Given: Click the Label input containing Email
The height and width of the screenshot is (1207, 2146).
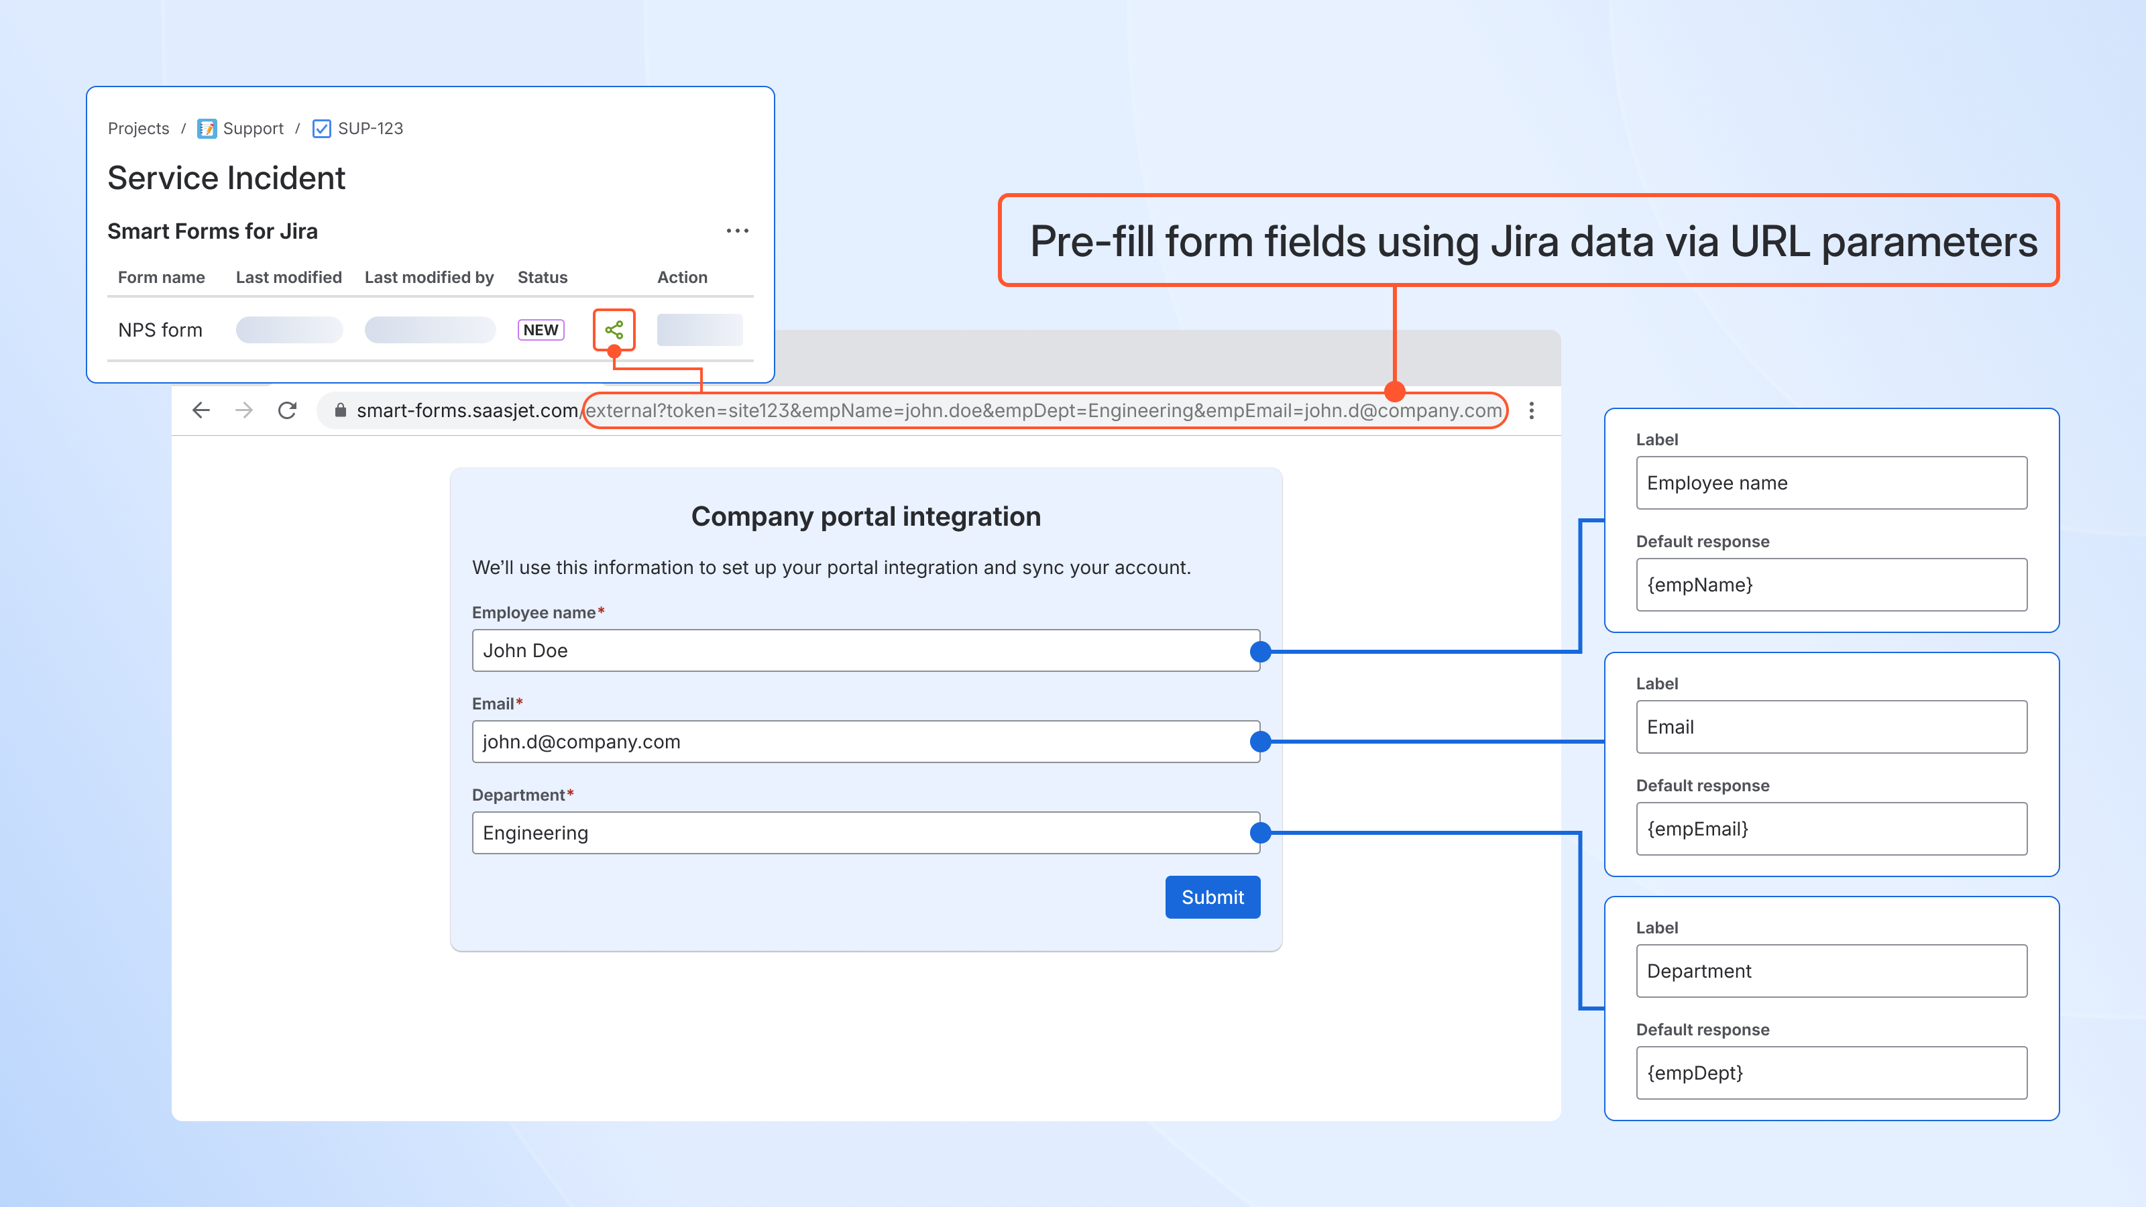Looking at the screenshot, I should pos(1831,727).
